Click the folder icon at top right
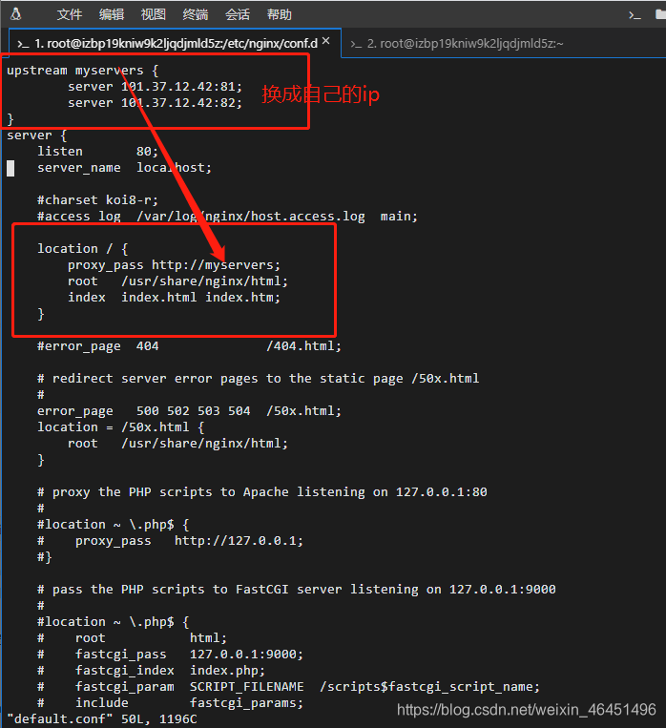This screenshot has height=728, width=666. click(660, 14)
